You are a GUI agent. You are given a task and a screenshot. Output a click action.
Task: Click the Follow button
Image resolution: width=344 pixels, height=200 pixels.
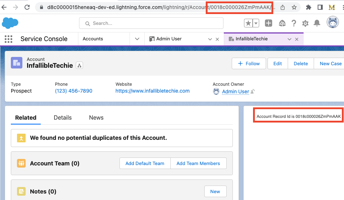[x=249, y=63]
